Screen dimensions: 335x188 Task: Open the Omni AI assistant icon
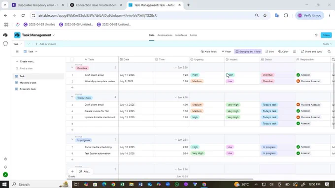[5, 43]
